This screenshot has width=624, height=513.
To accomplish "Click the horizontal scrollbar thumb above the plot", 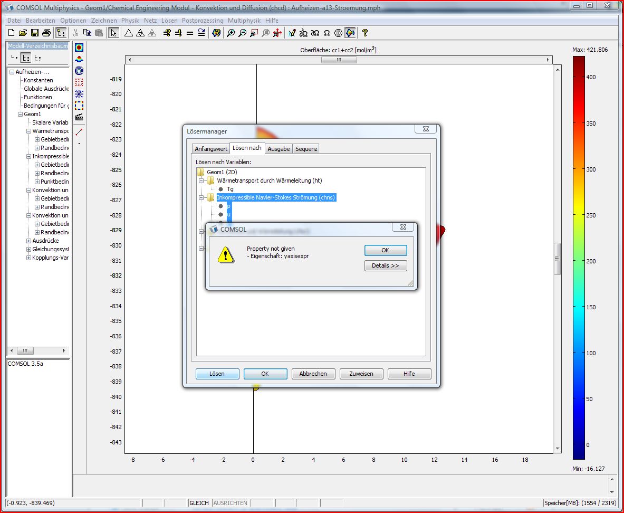I will point(339,60).
